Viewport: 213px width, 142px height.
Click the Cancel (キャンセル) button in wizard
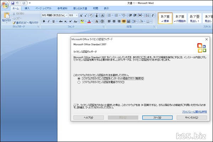pos(192,118)
